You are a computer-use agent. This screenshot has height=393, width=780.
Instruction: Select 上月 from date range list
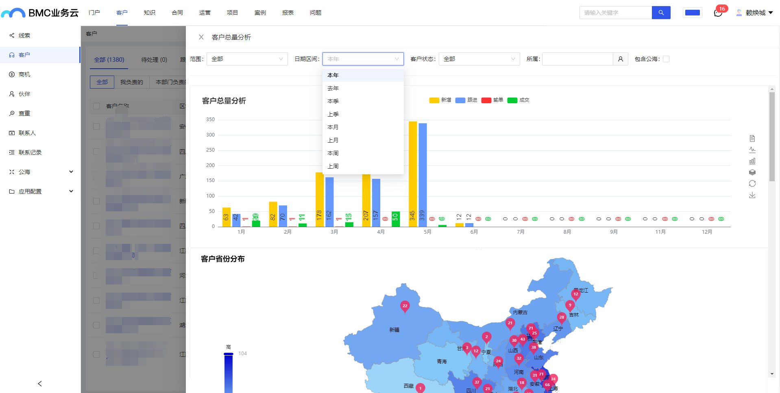(x=363, y=140)
